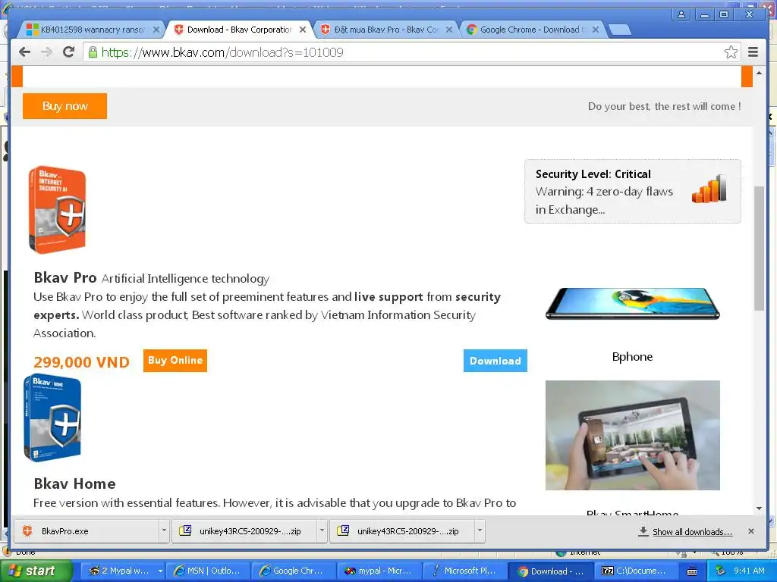This screenshot has width=777, height=582.
Task: Open first unikey43RC5 zip download
Action: tap(244, 531)
